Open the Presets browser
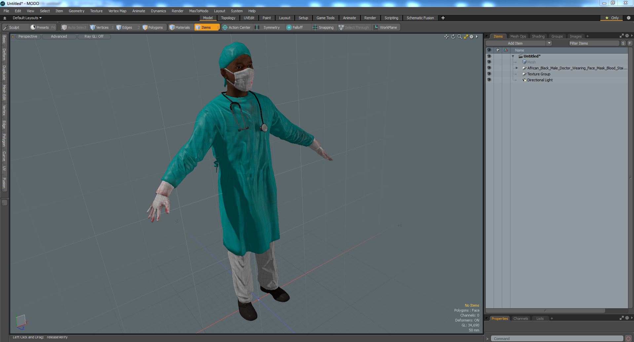 click(42, 27)
